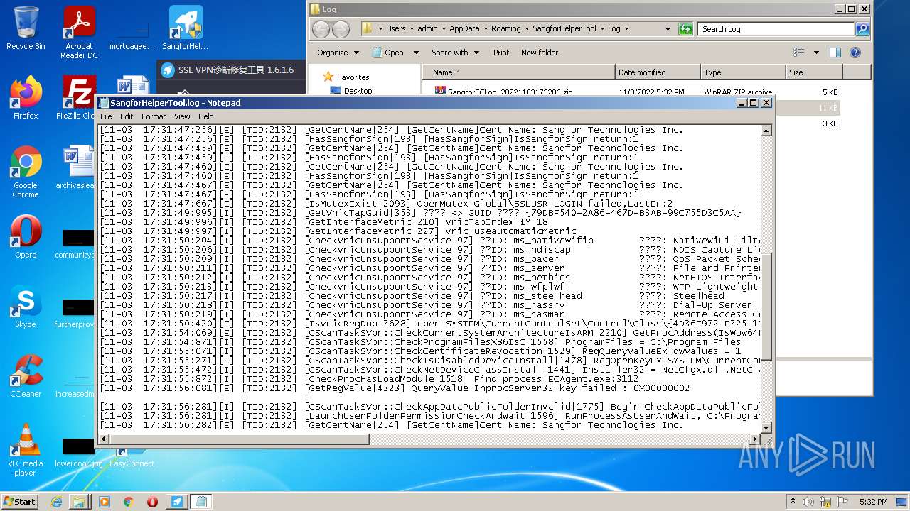
Task: Click Internet Explorer in the taskbar
Action: pos(56,502)
